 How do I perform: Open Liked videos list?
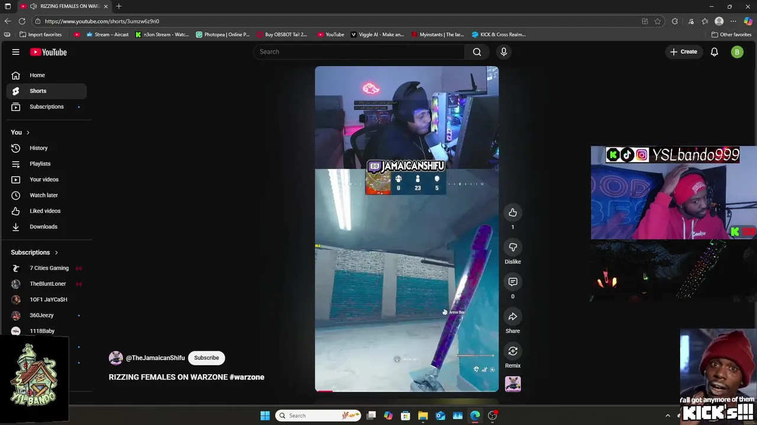pyautogui.click(x=46, y=211)
